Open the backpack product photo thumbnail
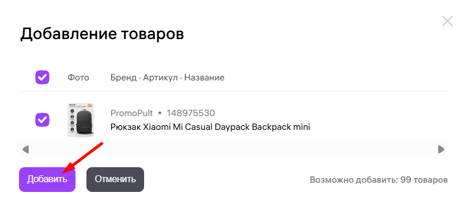Screen dimensions: 468x208 point(81,120)
